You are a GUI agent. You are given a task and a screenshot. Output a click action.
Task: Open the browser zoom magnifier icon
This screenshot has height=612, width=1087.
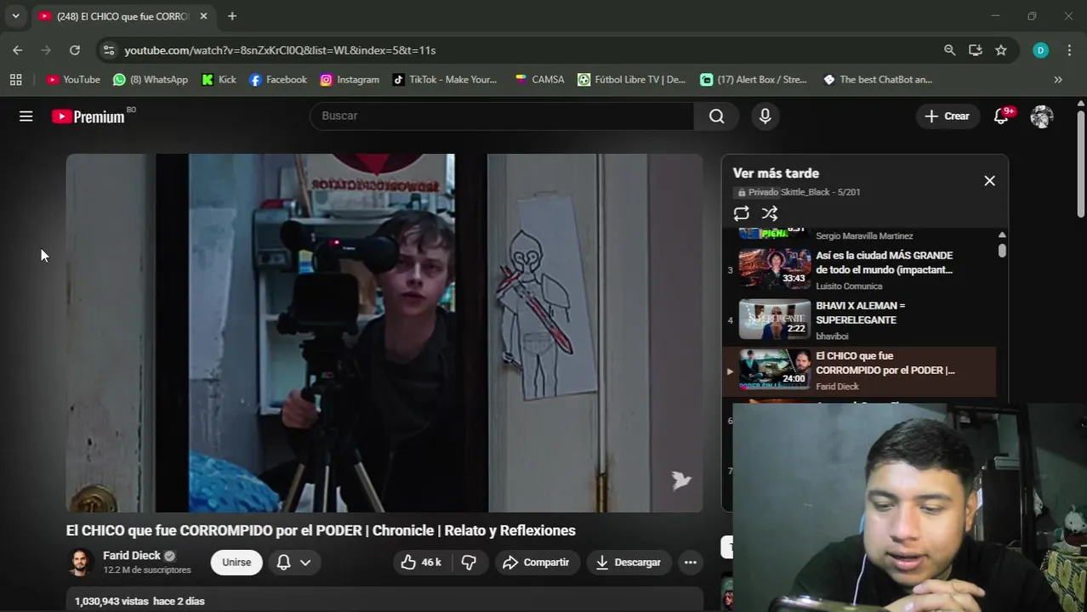click(949, 50)
